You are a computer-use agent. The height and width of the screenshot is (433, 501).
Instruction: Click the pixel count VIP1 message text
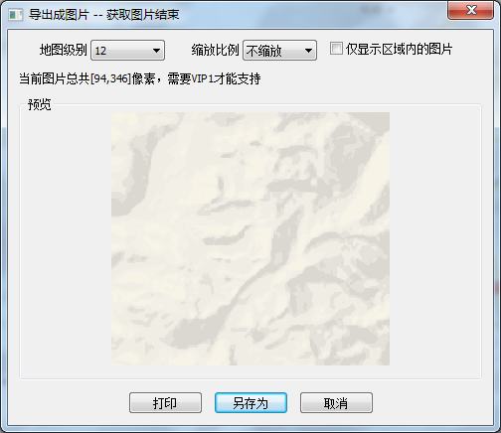click(140, 78)
